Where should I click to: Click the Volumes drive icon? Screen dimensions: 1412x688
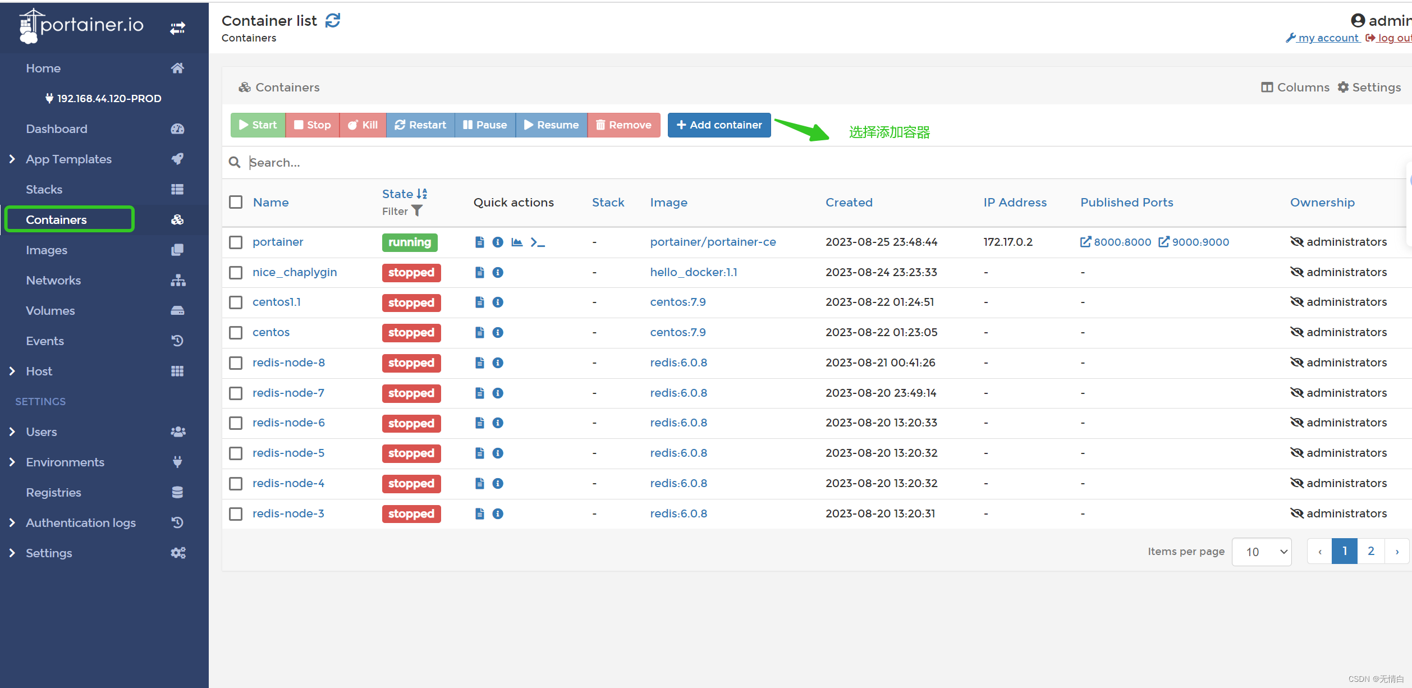[177, 310]
